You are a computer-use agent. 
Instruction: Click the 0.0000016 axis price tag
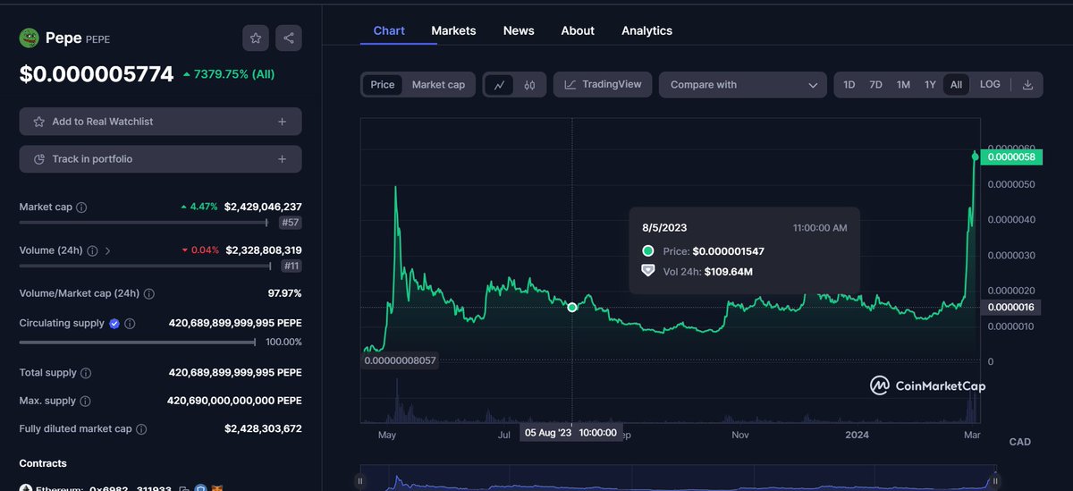(1011, 307)
